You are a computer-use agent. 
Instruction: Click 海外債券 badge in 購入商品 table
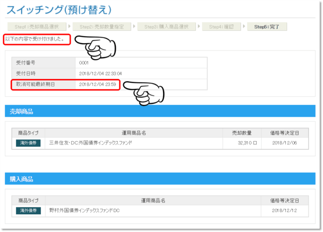point(28,210)
